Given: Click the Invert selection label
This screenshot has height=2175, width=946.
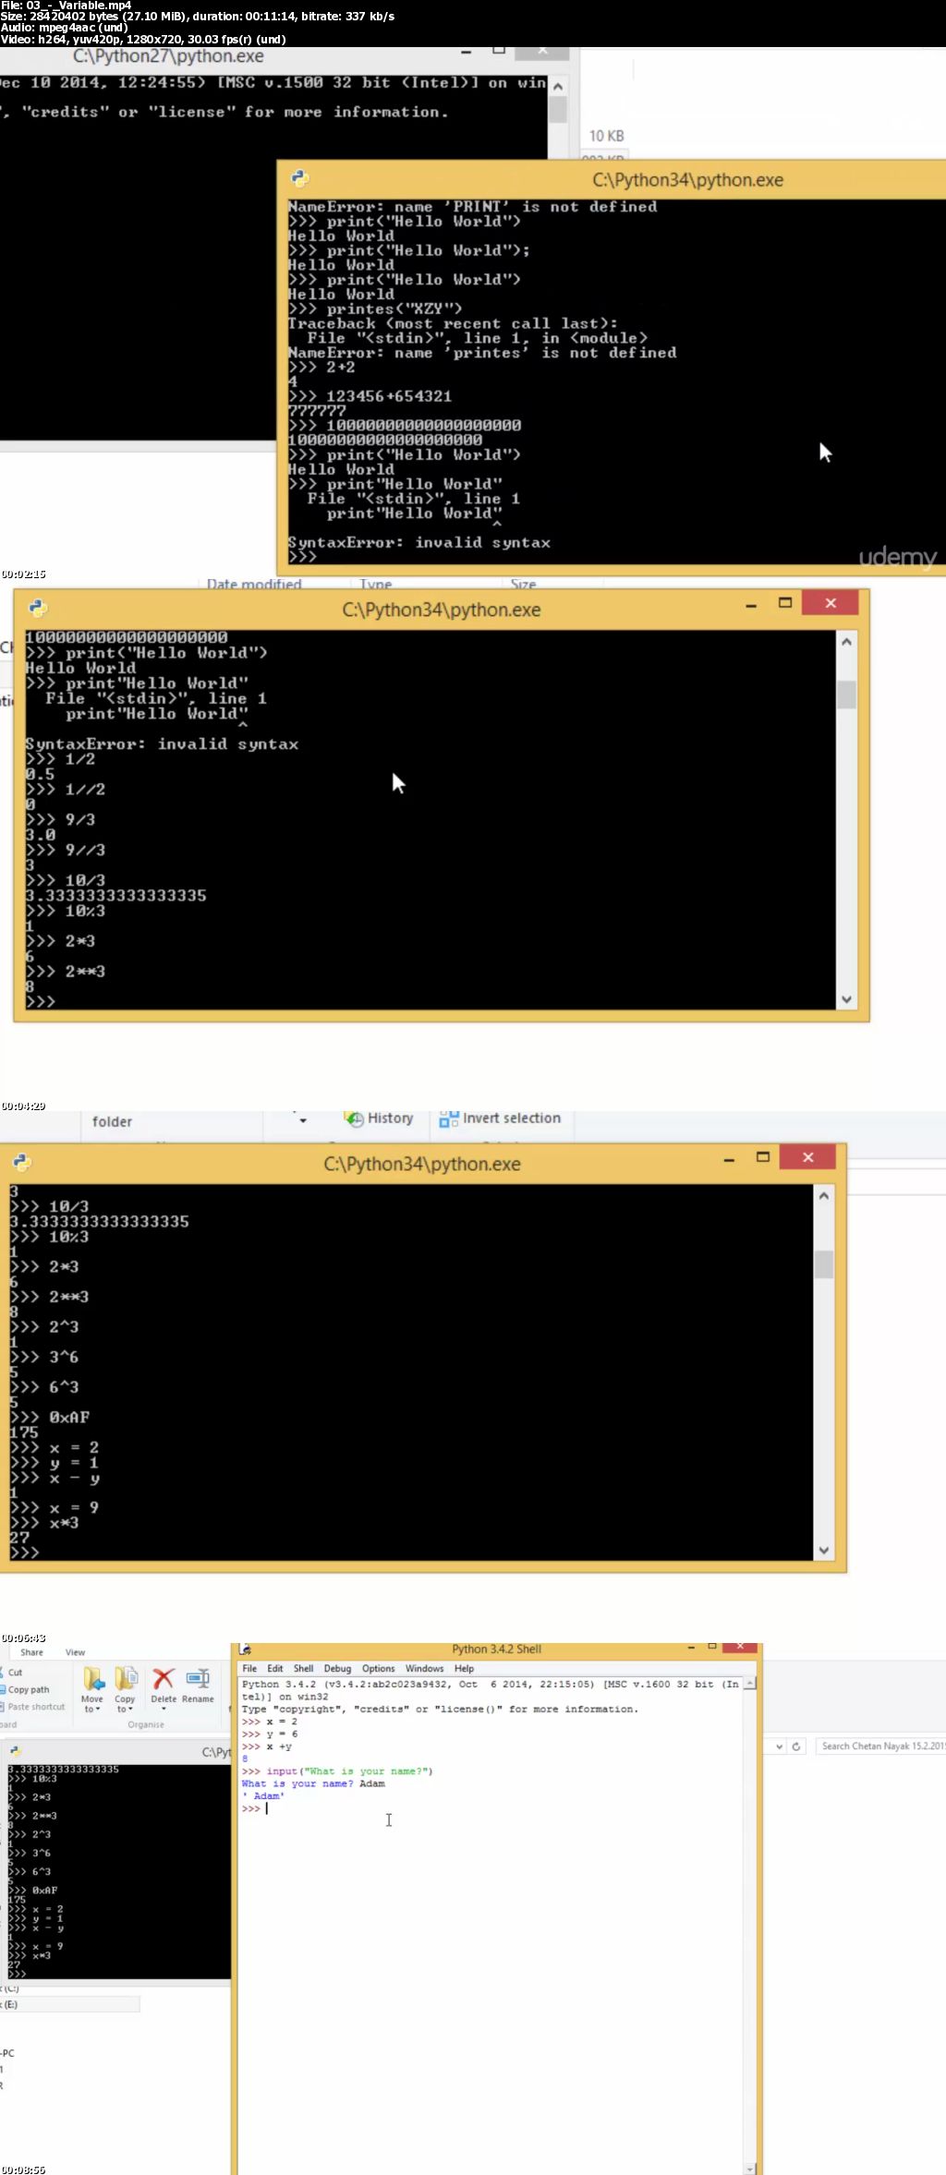Looking at the screenshot, I should [512, 1118].
